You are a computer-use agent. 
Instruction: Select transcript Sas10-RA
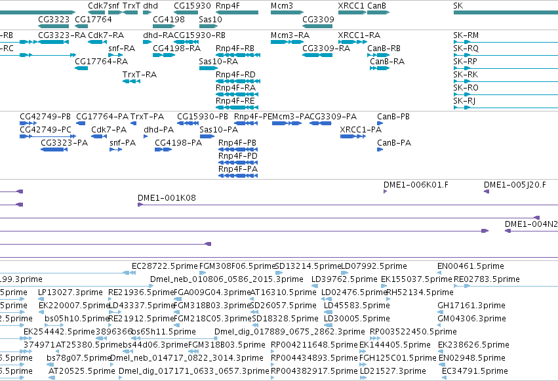tap(218, 62)
